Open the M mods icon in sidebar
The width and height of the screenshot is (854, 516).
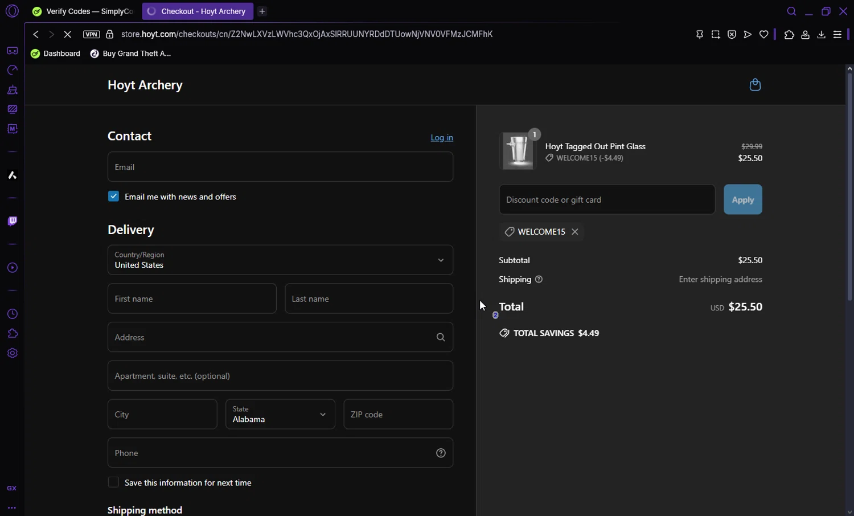click(12, 129)
